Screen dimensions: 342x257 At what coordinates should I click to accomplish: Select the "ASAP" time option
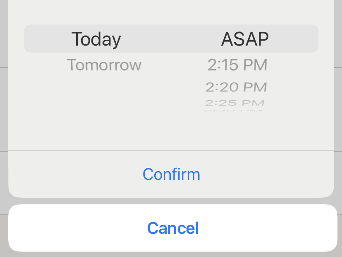[245, 39]
